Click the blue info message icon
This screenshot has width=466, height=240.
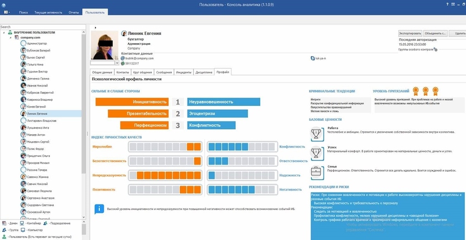pos(99,209)
